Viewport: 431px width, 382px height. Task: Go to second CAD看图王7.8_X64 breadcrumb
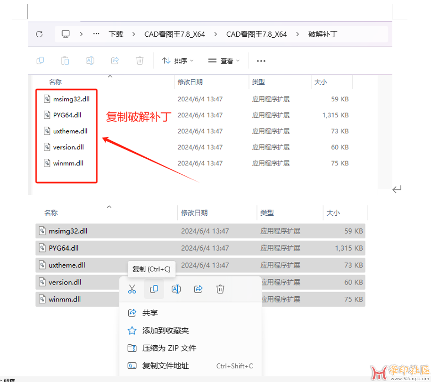pyautogui.click(x=257, y=34)
